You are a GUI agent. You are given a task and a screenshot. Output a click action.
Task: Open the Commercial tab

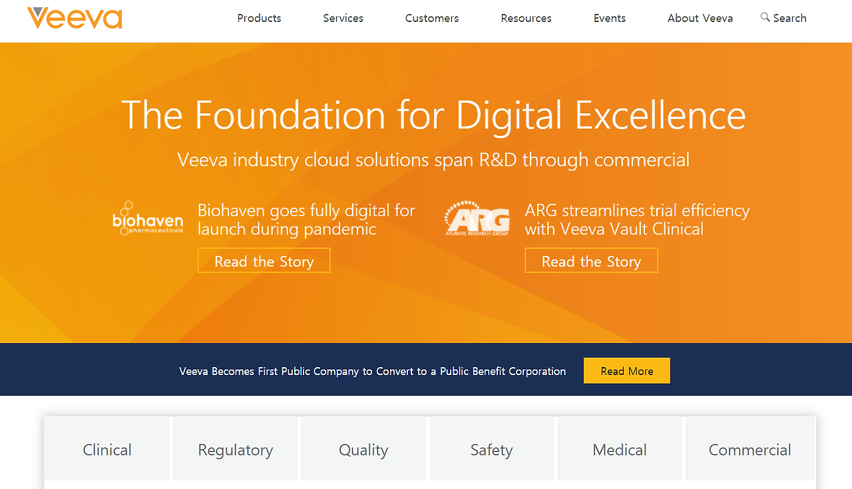750,449
